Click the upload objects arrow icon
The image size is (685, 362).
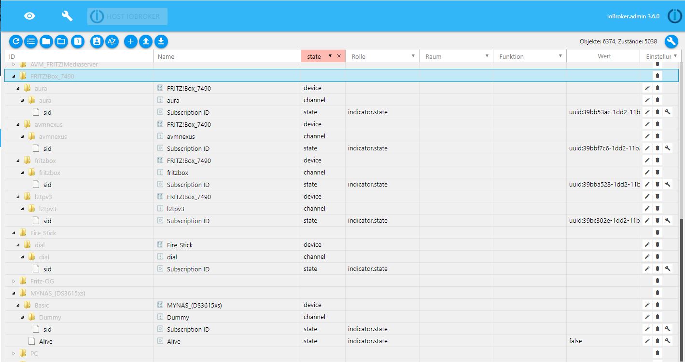click(x=146, y=41)
